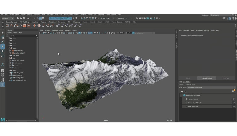Toggle target radio for Mountain_v001.usd layer
The width and height of the screenshot is (237, 136).
point(186,103)
